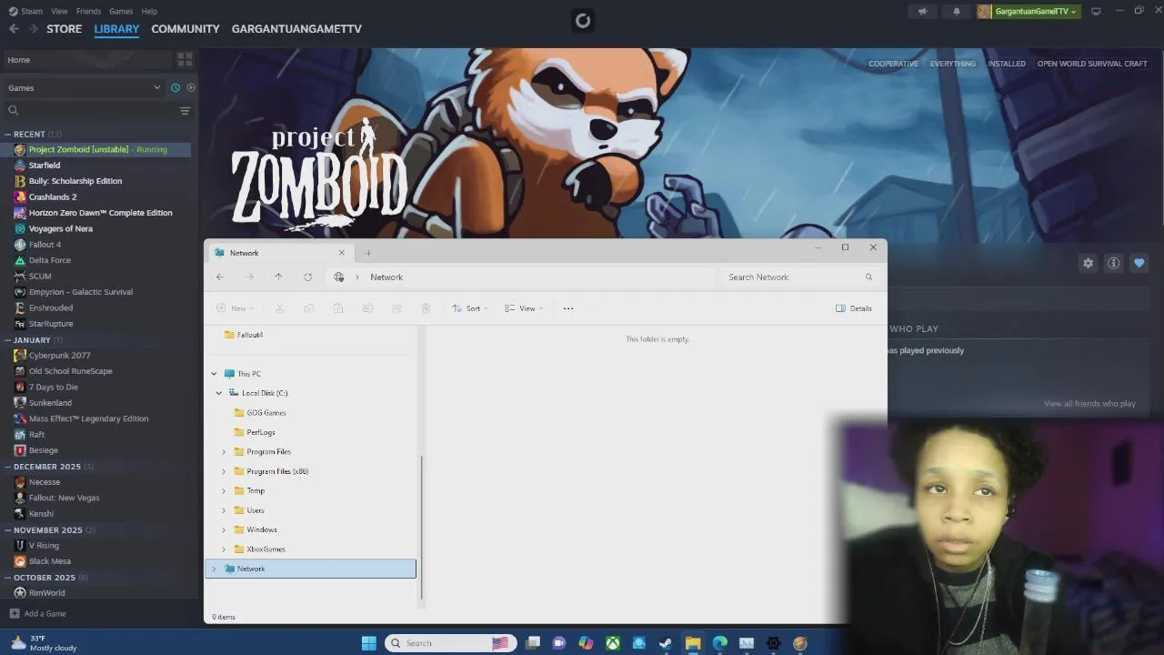Toggle the Details pane in File Explorer

point(854,308)
